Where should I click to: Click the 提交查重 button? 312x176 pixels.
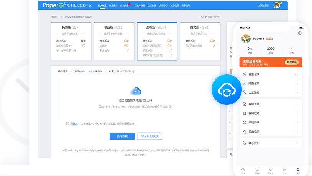coord(122,136)
